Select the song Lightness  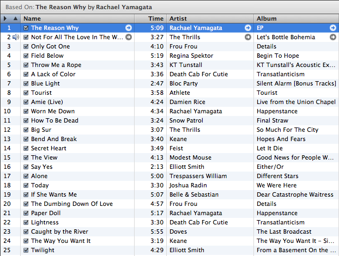click(45, 222)
